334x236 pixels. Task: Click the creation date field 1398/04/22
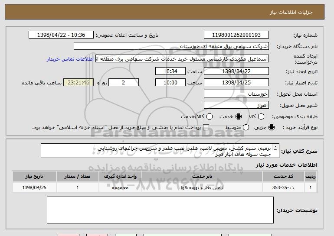(236, 71)
